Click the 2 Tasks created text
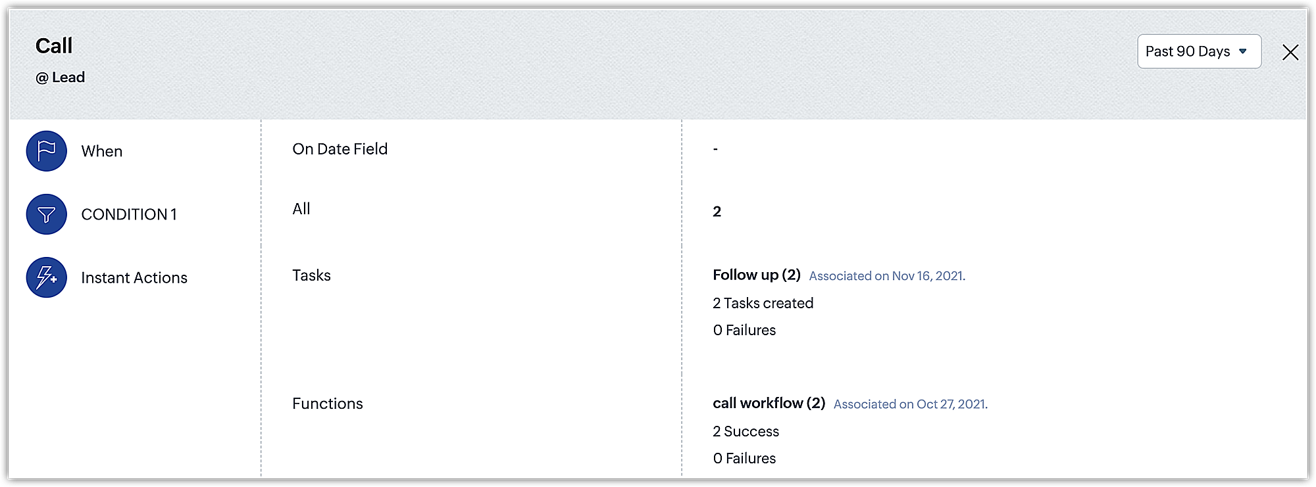The height and width of the screenshot is (487, 1316). click(x=763, y=303)
